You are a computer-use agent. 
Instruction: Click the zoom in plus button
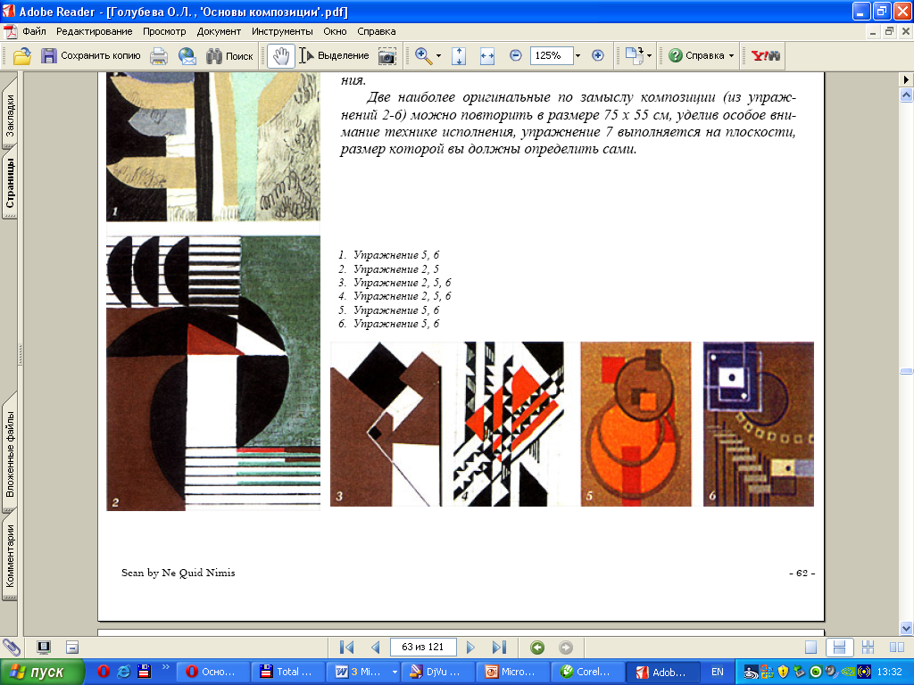point(597,55)
